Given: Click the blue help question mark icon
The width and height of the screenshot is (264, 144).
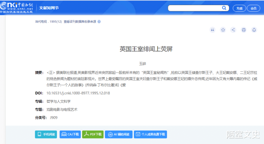Looking at the screenshot, I should pos(99,22).
